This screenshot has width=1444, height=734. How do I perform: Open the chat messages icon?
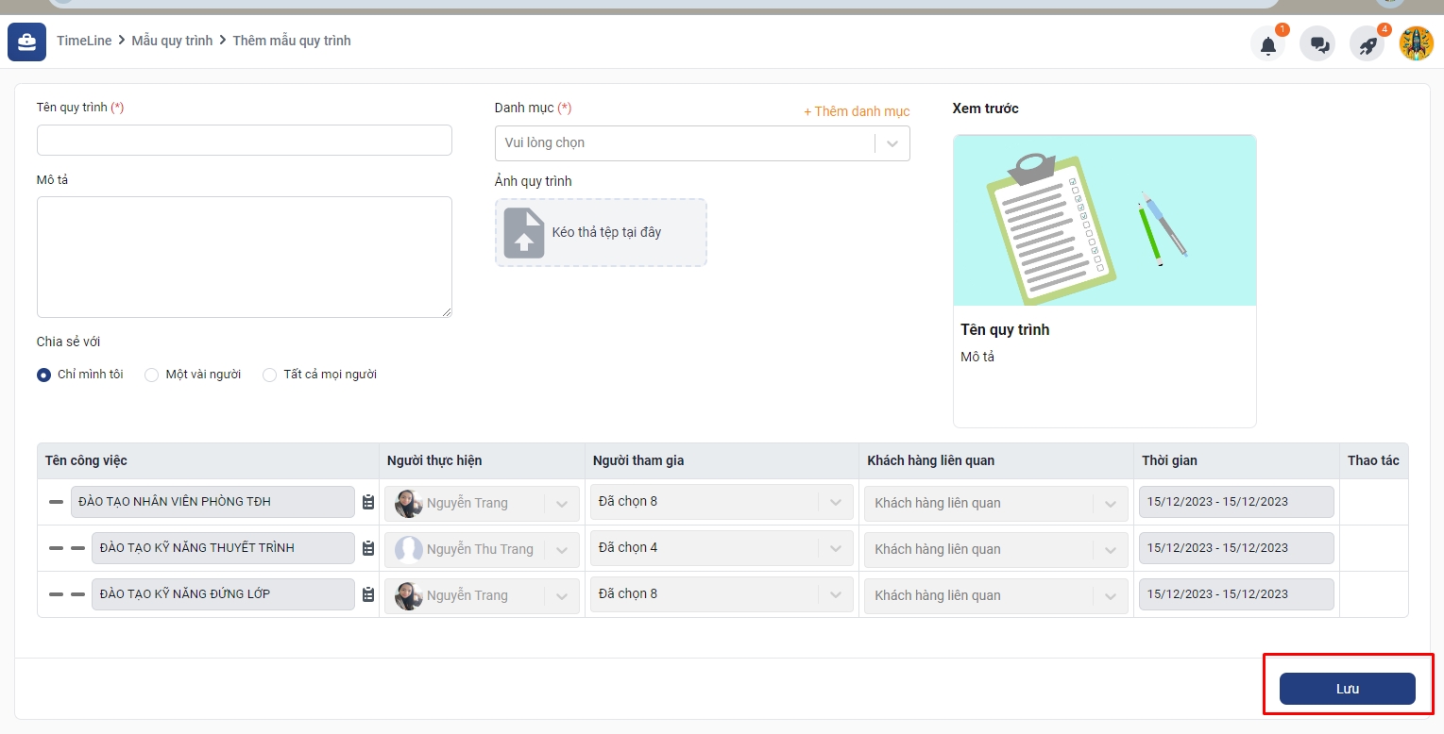click(1317, 43)
